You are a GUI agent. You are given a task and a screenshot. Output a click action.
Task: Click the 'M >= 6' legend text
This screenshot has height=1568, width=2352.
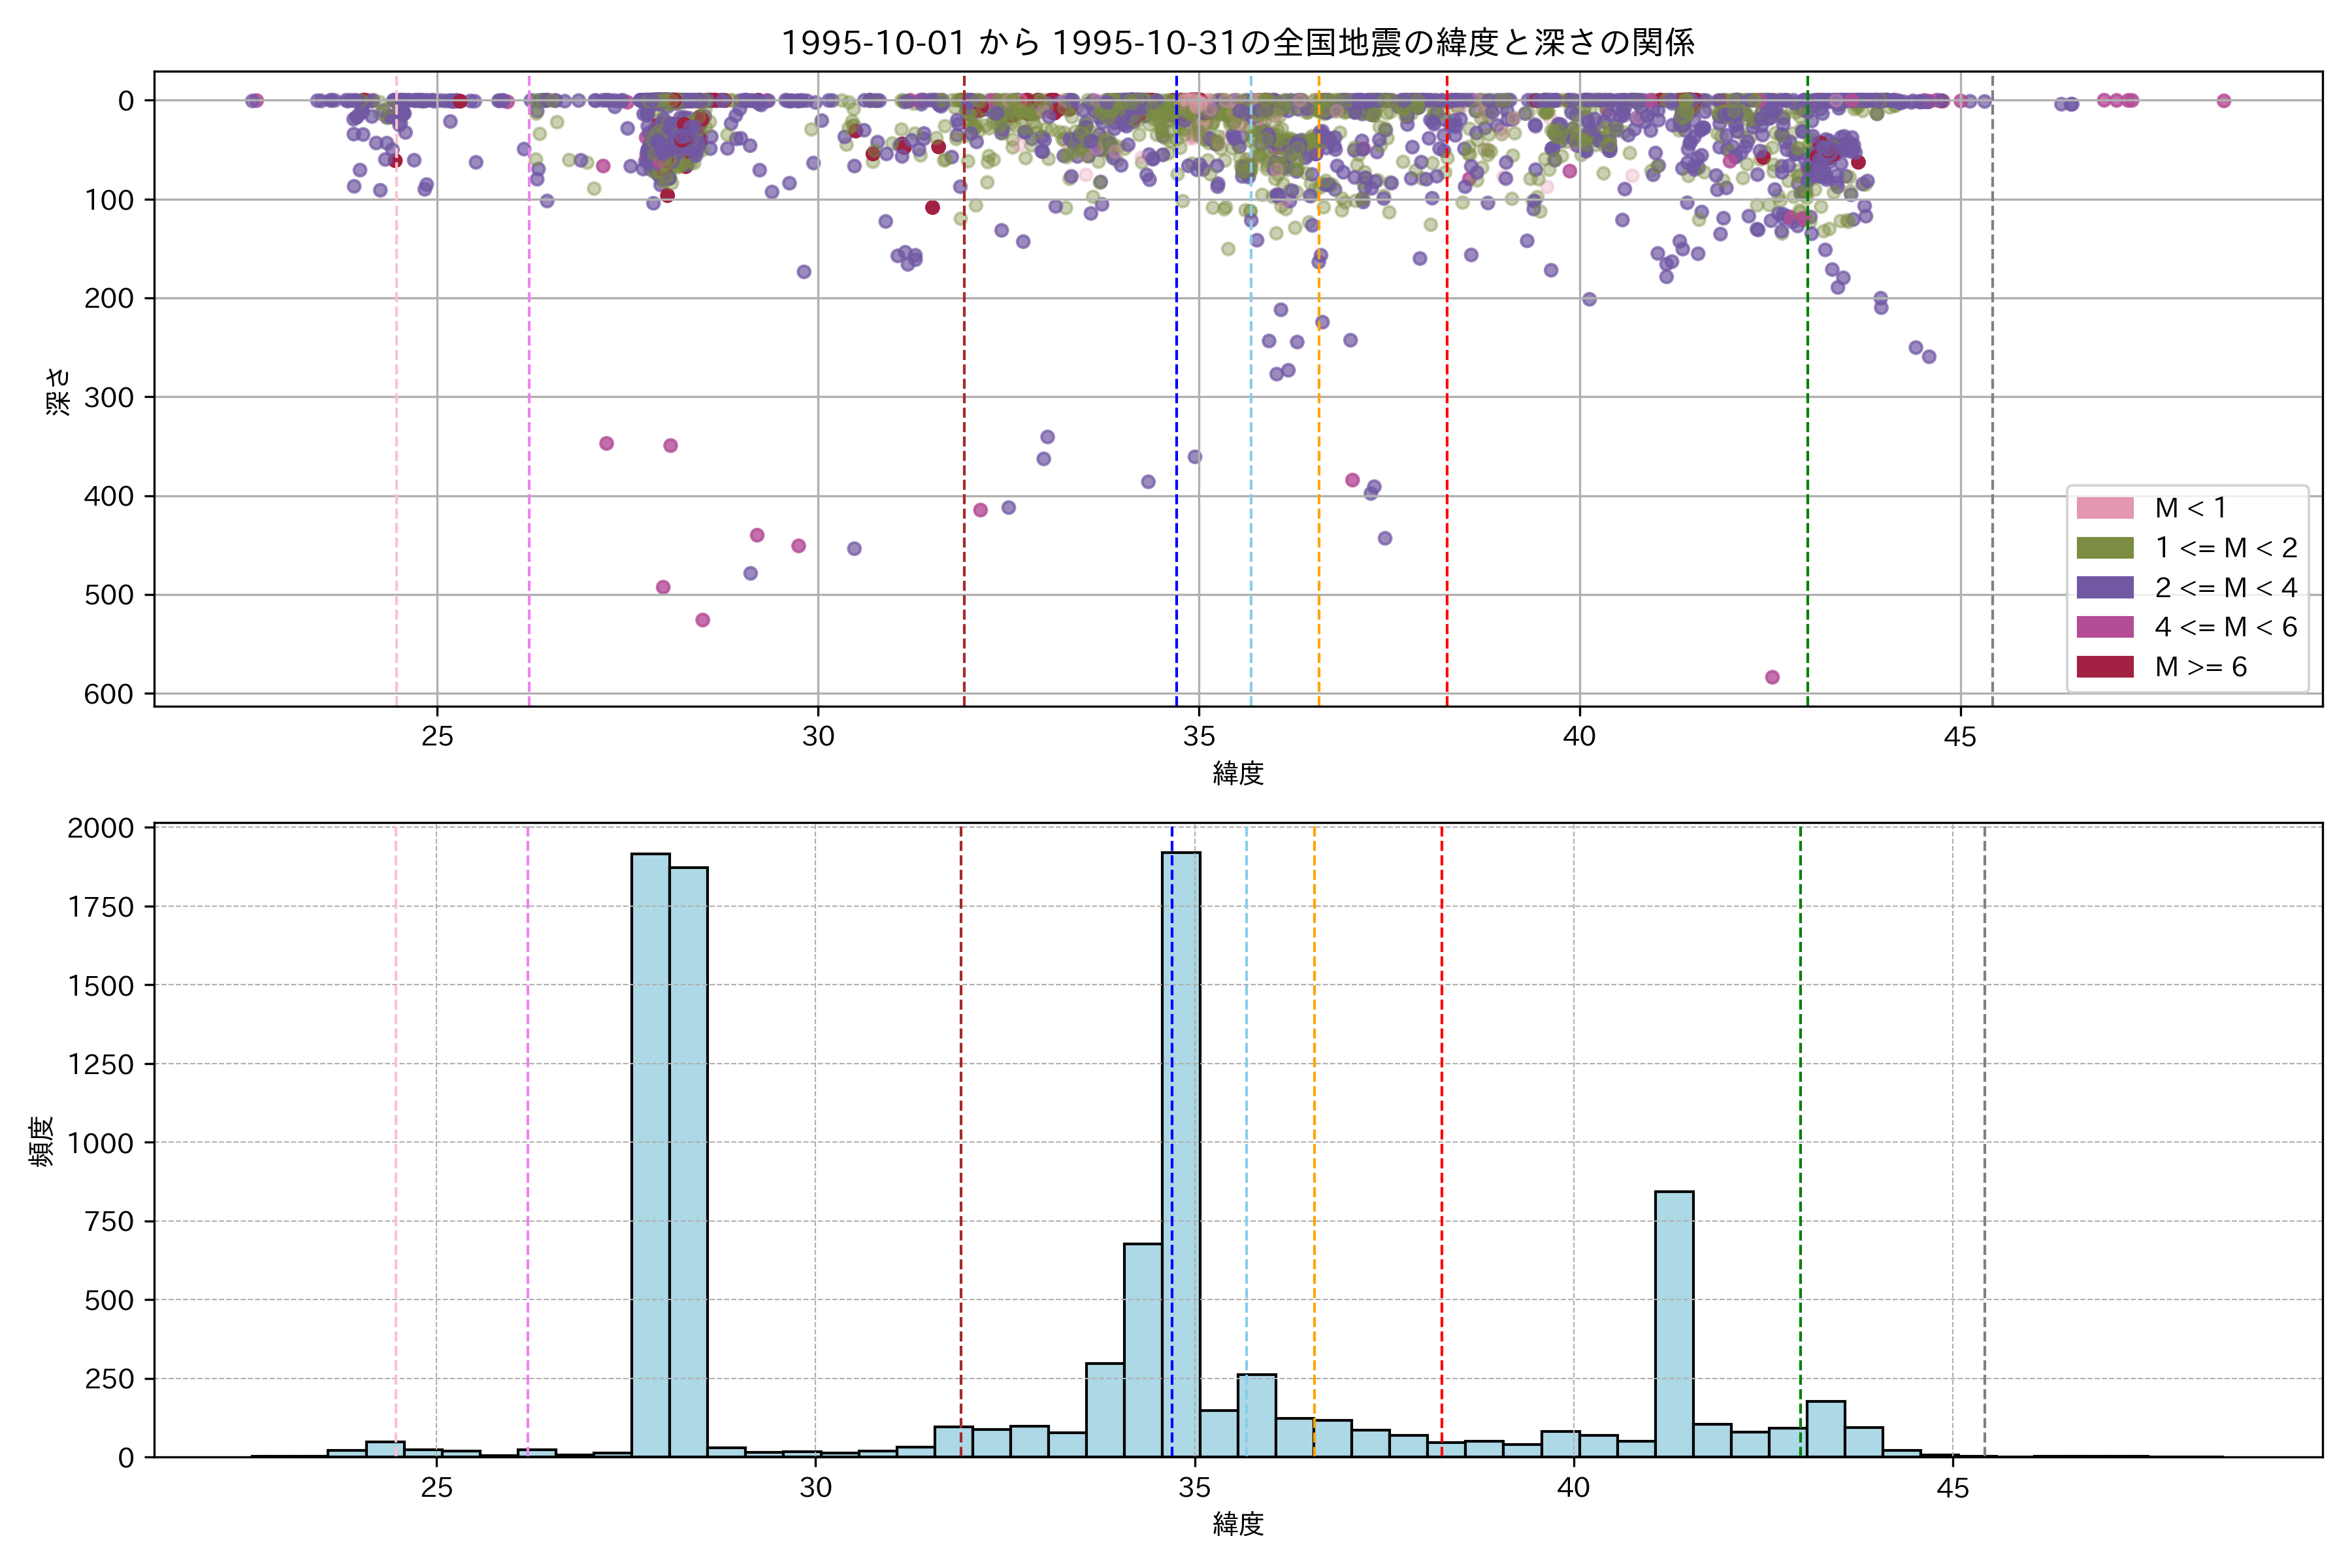pyautogui.click(x=2200, y=667)
